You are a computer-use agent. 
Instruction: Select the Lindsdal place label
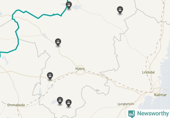tap(148, 72)
